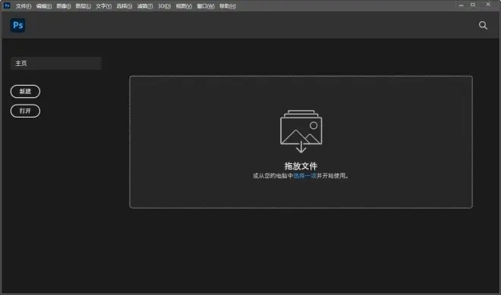
Task: Open the 图层(L) menu
Action: pyautogui.click(x=83, y=6)
